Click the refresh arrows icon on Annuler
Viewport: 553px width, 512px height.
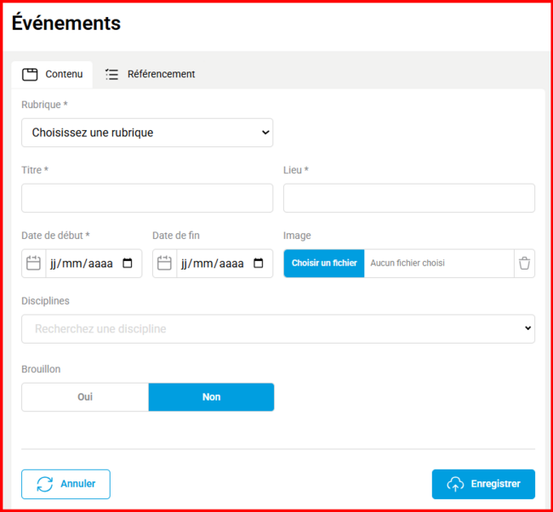pos(44,484)
